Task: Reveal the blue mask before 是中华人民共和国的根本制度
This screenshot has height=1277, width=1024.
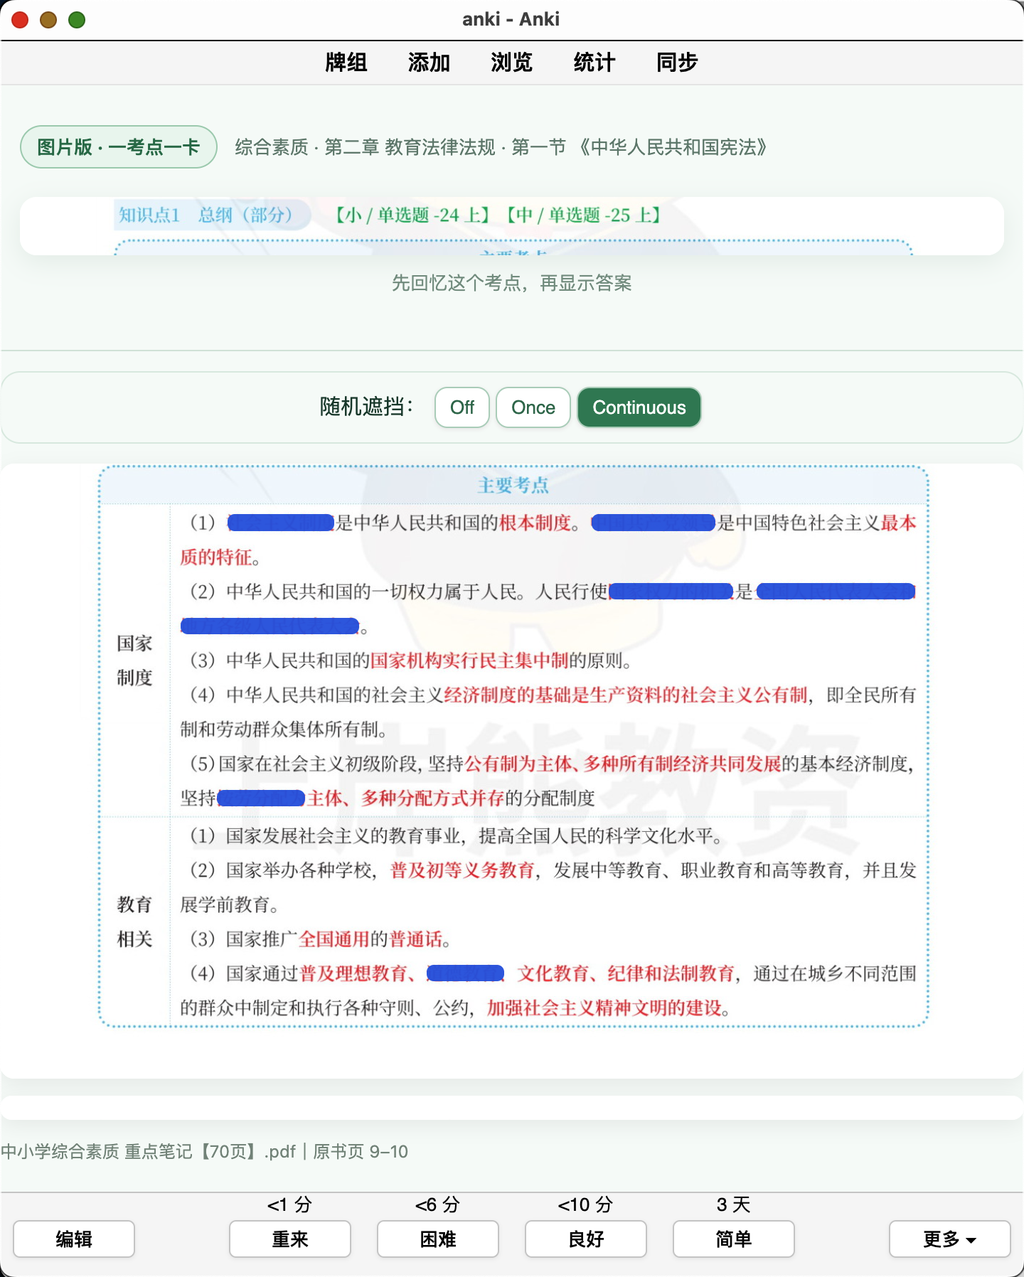Action: coord(281,523)
